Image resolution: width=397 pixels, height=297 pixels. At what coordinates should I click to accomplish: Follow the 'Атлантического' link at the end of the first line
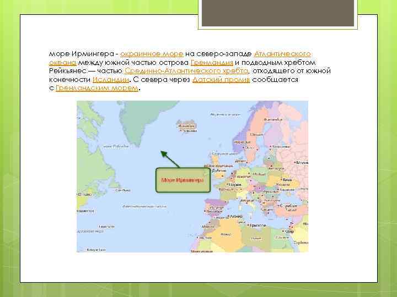coord(282,54)
